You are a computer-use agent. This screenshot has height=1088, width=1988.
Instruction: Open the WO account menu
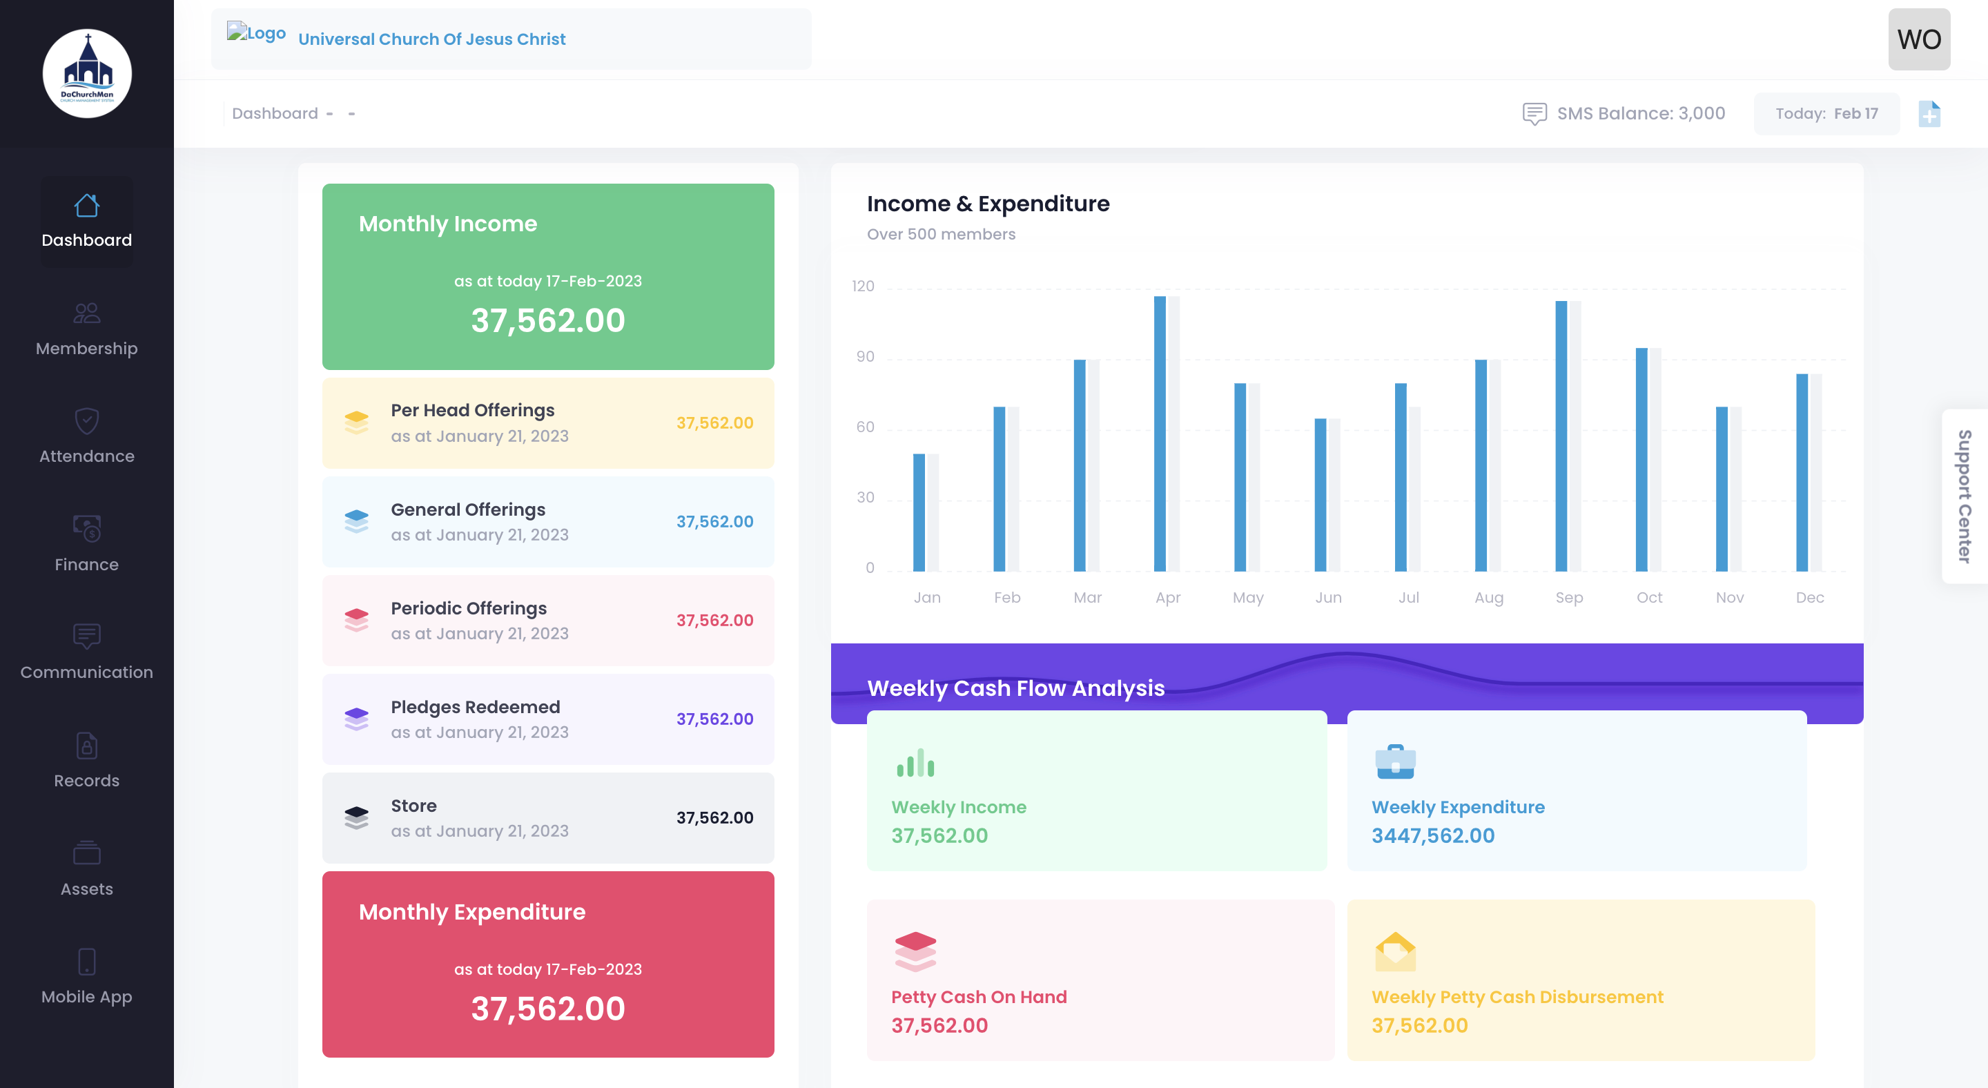(x=1918, y=39)
